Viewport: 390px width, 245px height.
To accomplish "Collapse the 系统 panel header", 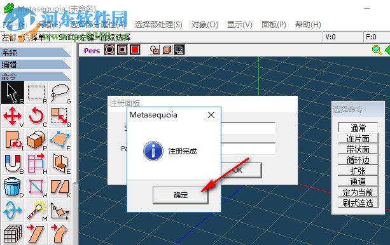I will [36, 52].
